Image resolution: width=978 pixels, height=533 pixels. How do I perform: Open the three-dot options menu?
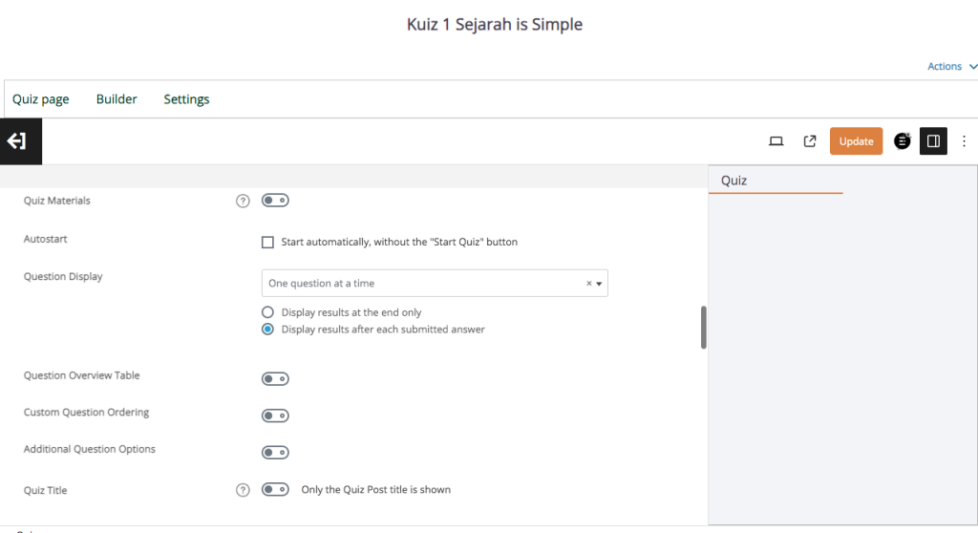[964, 141]
